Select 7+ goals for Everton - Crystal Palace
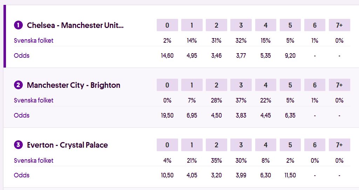 tap(339, 145)
